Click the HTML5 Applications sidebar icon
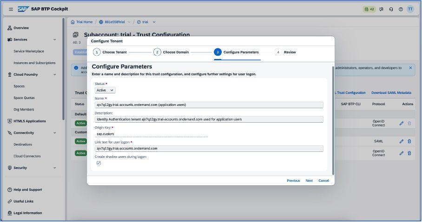The width and height of the screenshot is (422, 222). point(10,121)
